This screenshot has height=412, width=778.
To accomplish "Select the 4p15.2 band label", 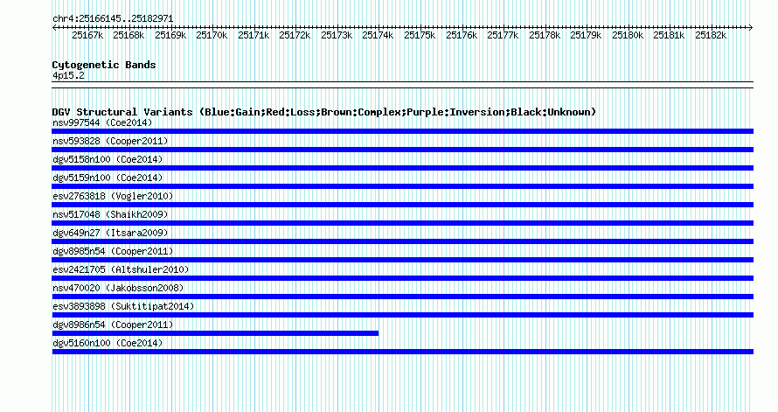I will (68, 75).
